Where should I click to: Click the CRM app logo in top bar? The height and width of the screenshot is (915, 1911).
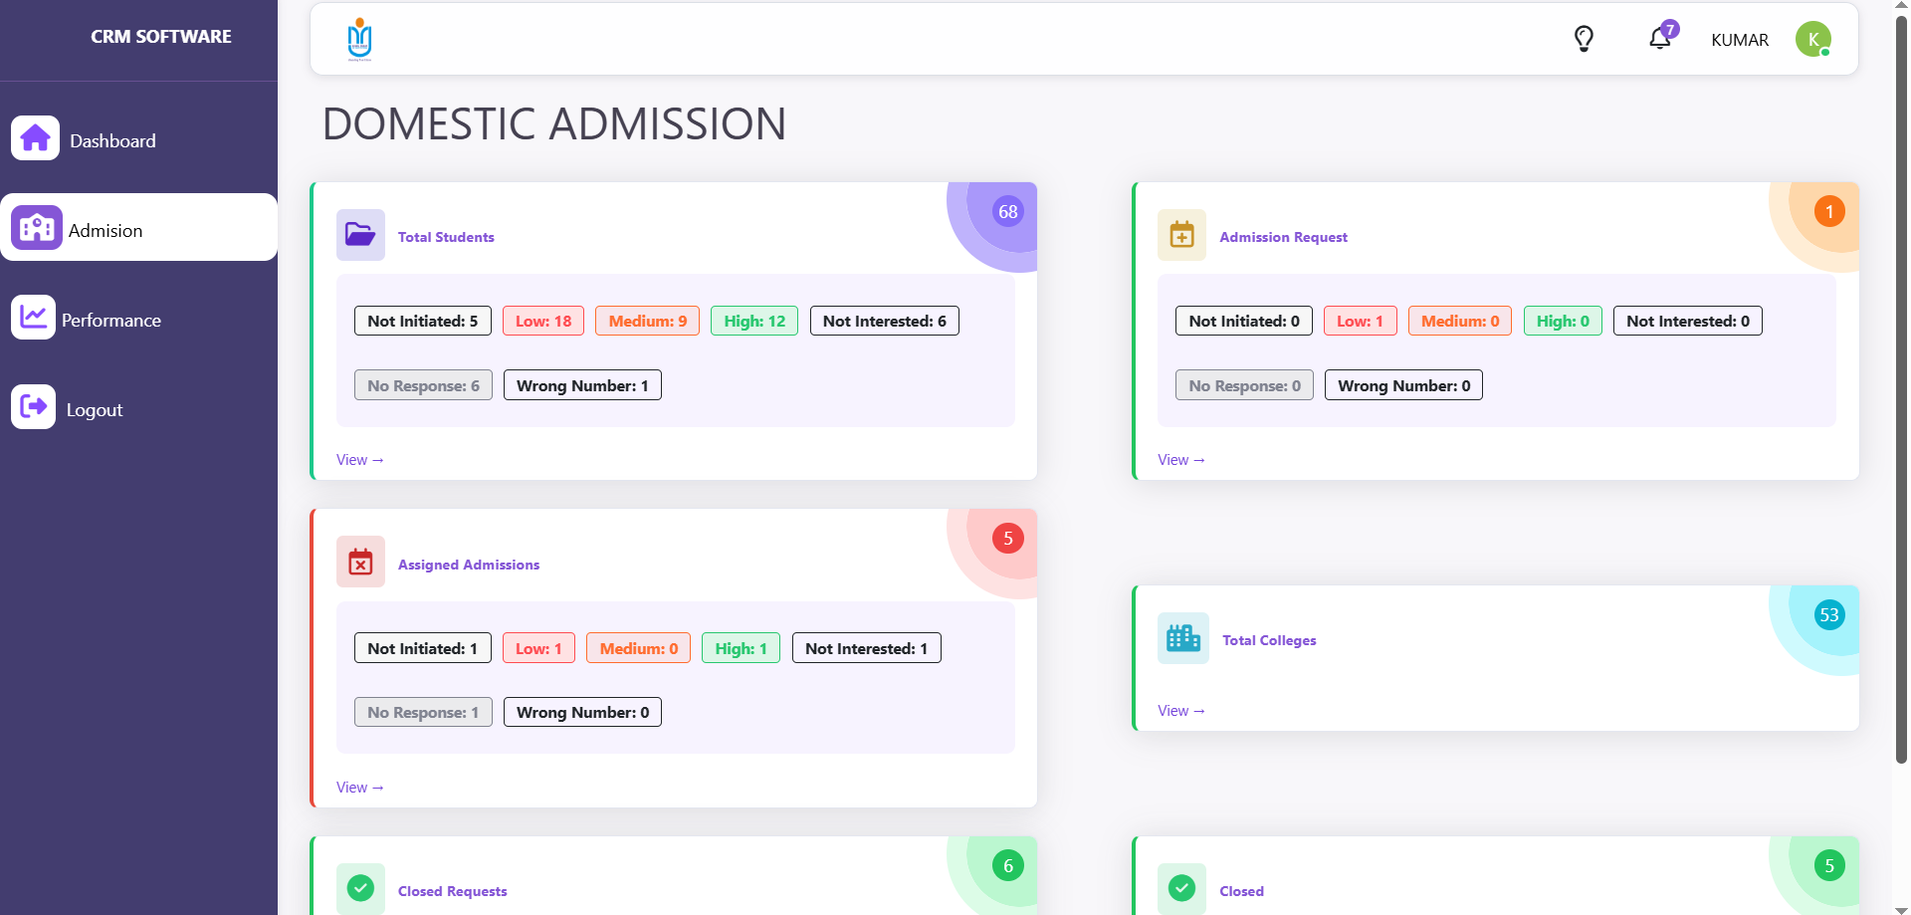click(359, 39)
